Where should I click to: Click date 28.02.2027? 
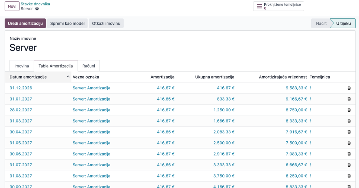tap(21, 110)
